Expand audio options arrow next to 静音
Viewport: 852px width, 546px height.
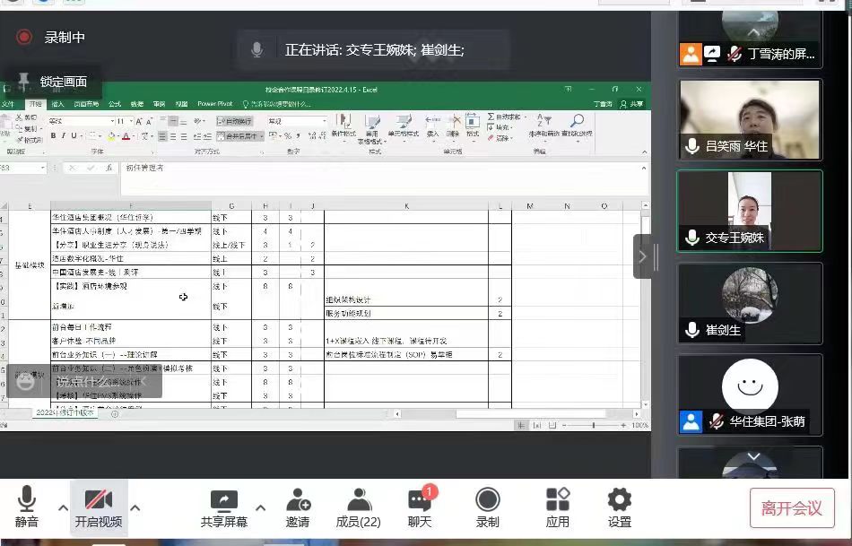click(63, 508)
